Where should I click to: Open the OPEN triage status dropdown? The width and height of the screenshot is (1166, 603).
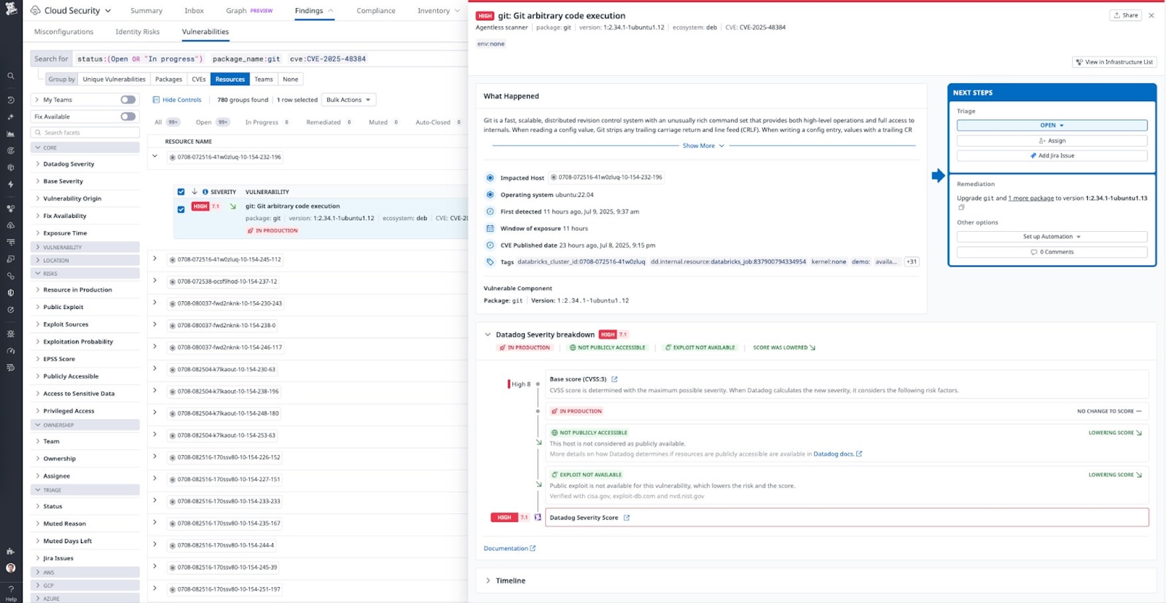(1051, 125)
